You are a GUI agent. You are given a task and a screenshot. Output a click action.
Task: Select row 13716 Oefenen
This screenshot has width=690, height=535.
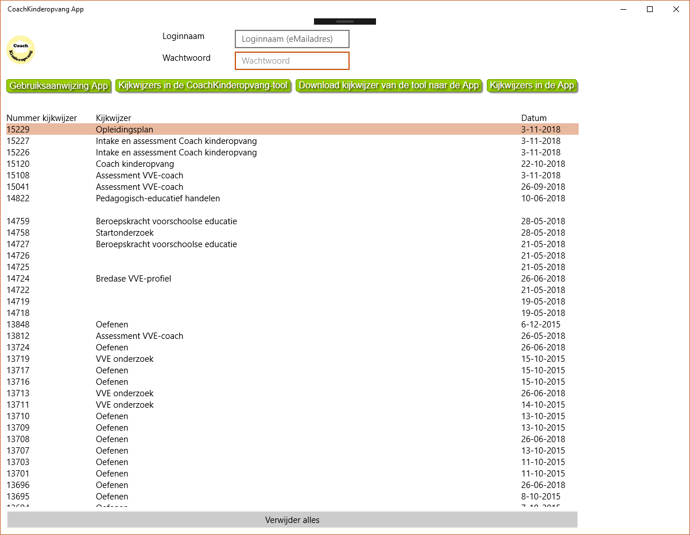[292, 382]
